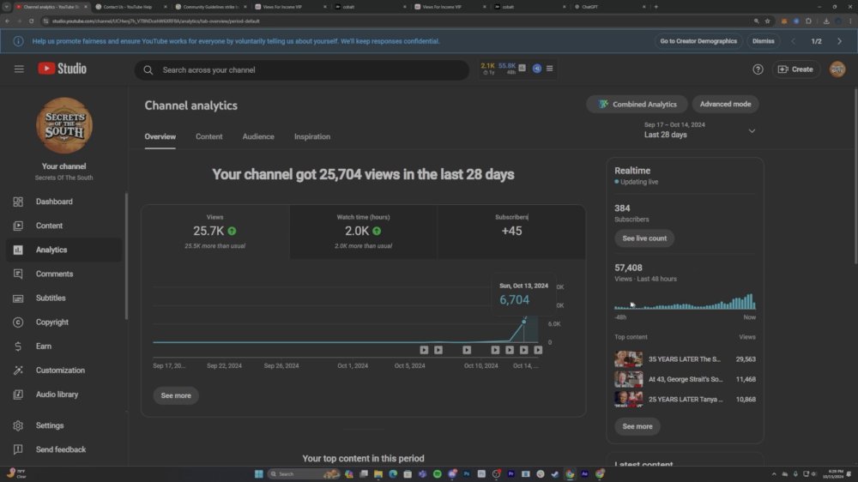The width and height of the screenshot is (858, 482).
Task: Switch to the Audience tab
Action: 258,136
